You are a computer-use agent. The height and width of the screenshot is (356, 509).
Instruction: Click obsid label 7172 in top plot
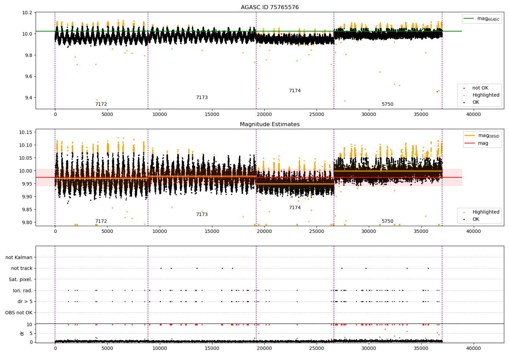(101, 104)
